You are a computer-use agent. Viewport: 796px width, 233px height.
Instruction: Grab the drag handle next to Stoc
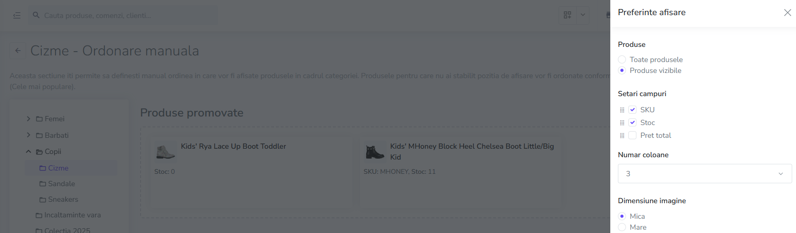click(x=622, y=123)
